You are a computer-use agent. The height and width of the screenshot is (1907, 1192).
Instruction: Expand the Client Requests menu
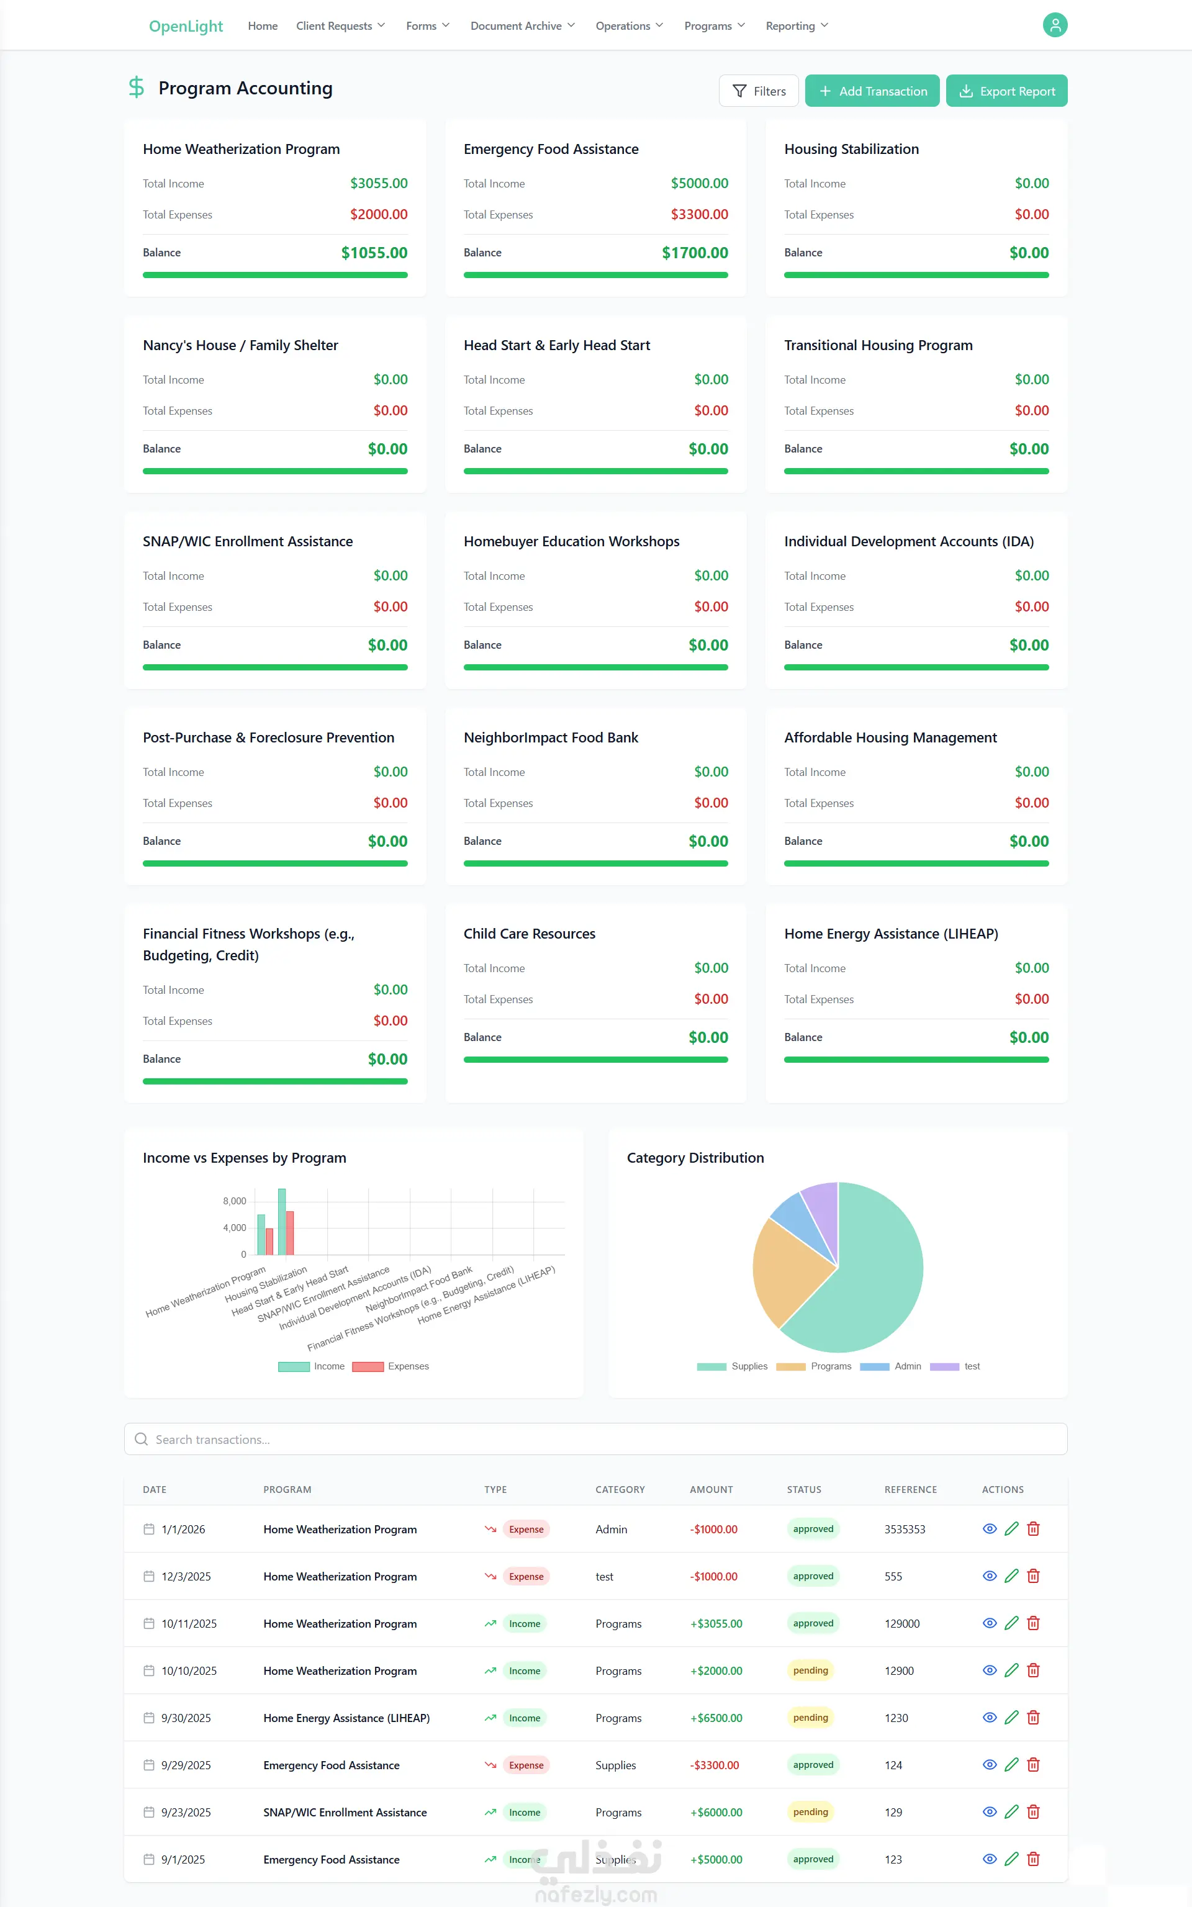(x=341, y=26)
